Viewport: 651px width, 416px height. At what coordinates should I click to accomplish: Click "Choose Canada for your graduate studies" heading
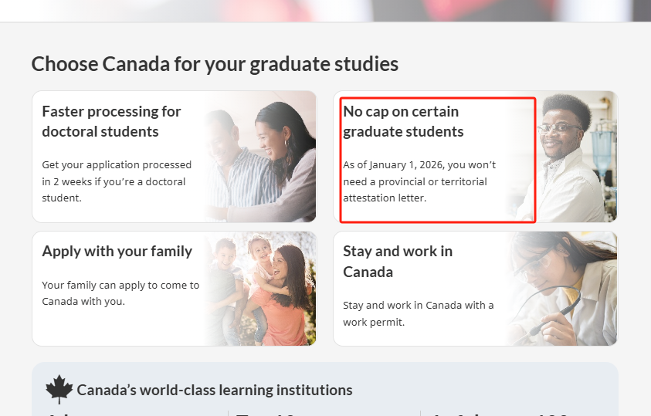point(215,63)
